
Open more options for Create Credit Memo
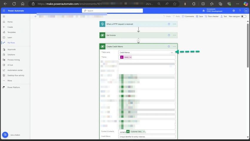tap(174, 46)
